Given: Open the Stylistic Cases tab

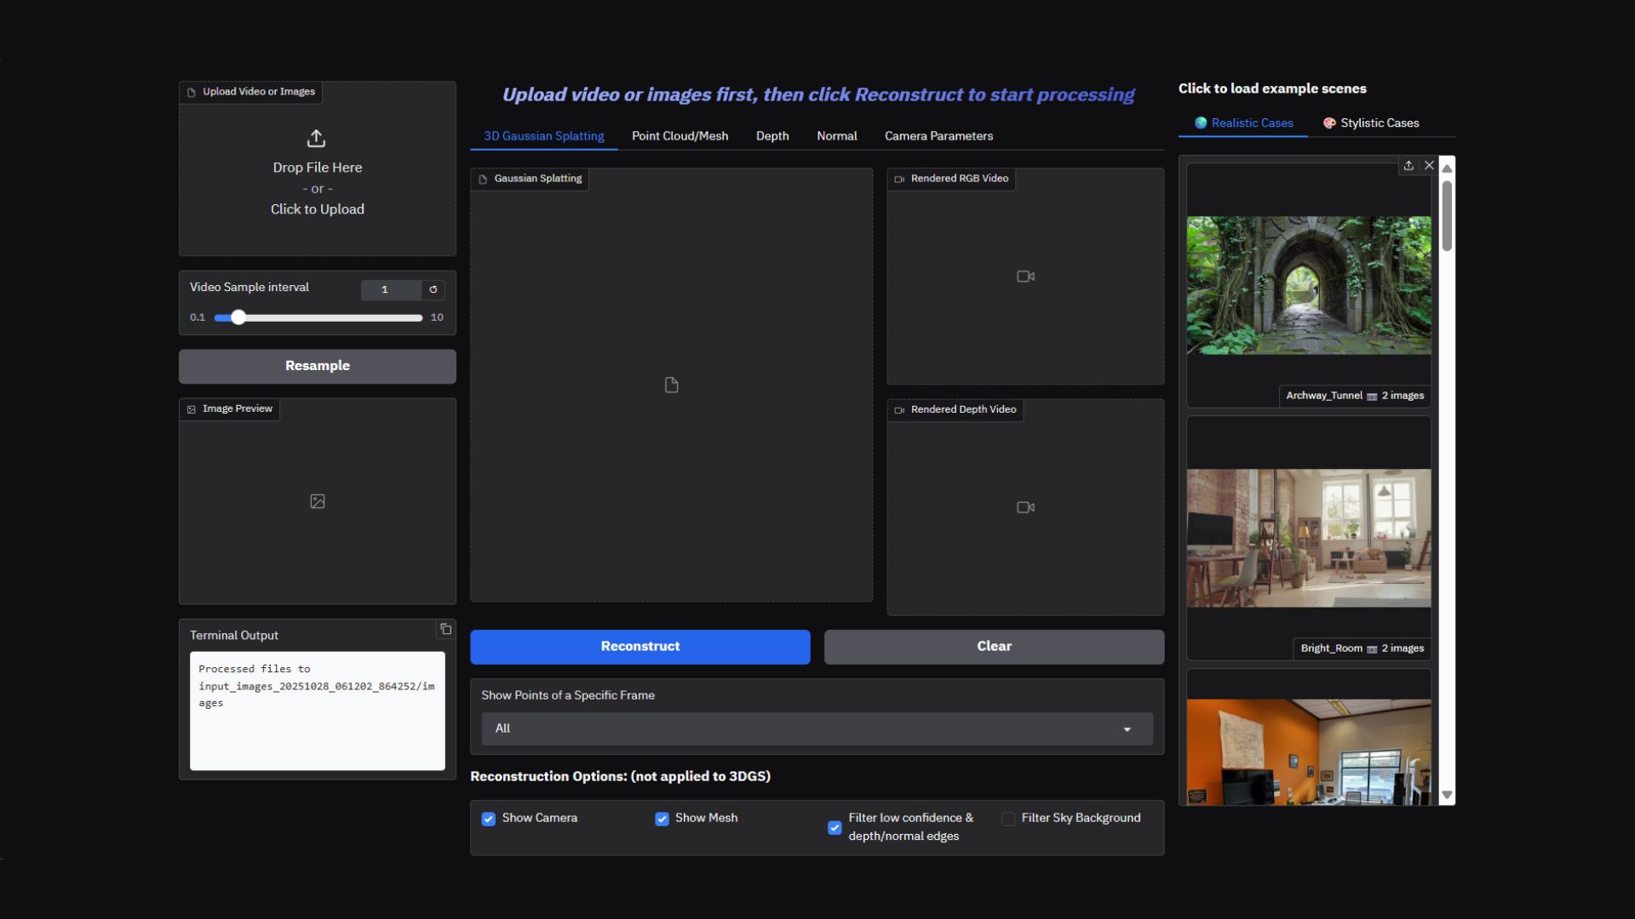Looking at the screenshot, I should tap(1370, 123).
